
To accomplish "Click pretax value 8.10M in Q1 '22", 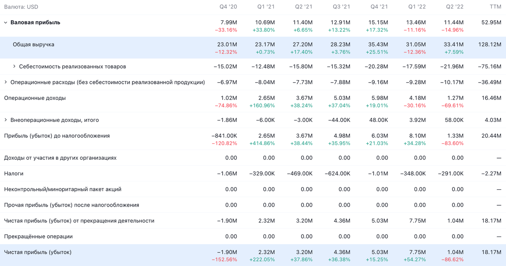I will pos(418,136).
